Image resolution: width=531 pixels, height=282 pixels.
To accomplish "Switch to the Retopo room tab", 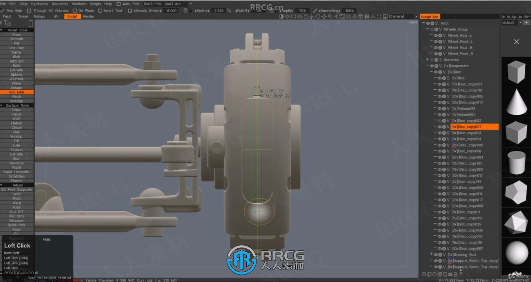I will [x=39, y=16].
